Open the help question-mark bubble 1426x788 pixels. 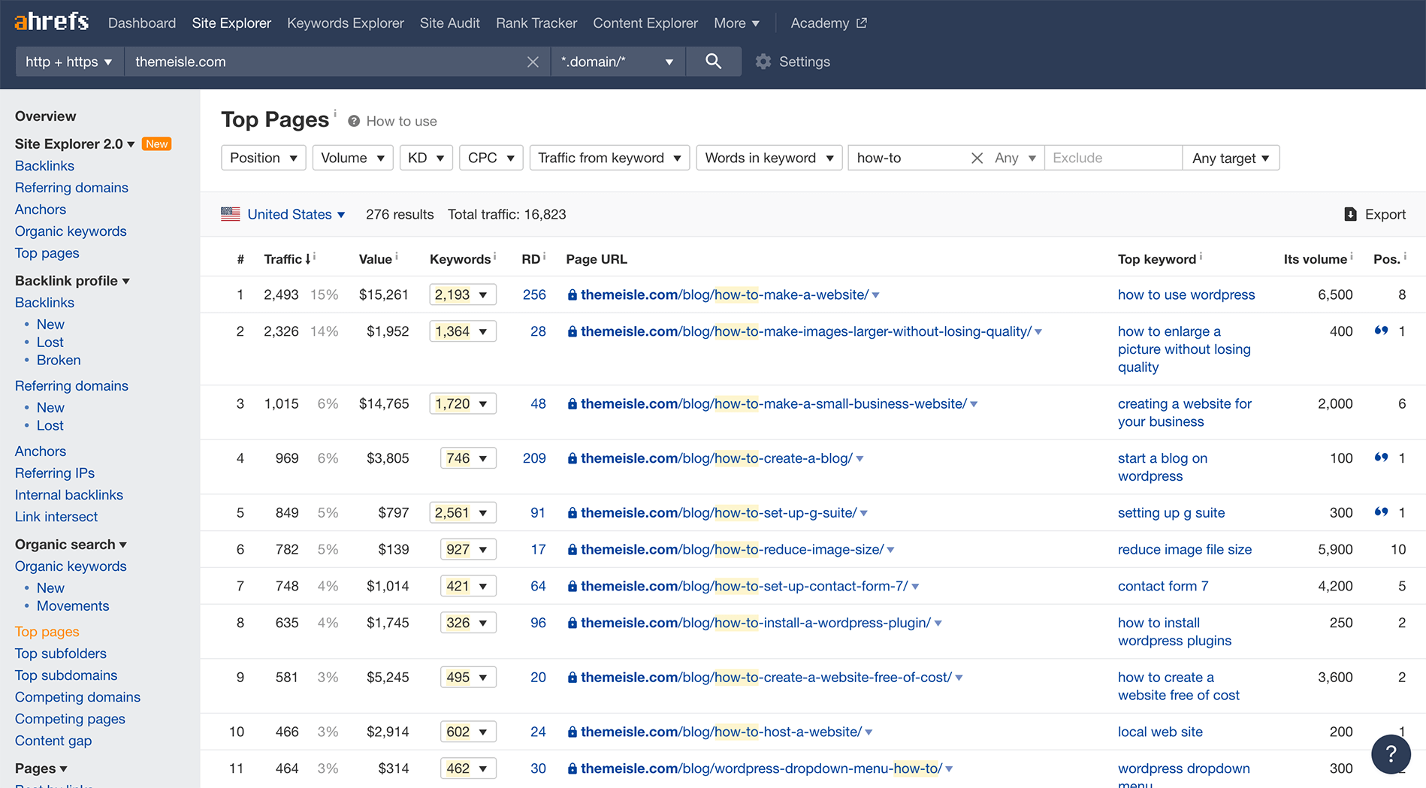(x=1391, y=753)
